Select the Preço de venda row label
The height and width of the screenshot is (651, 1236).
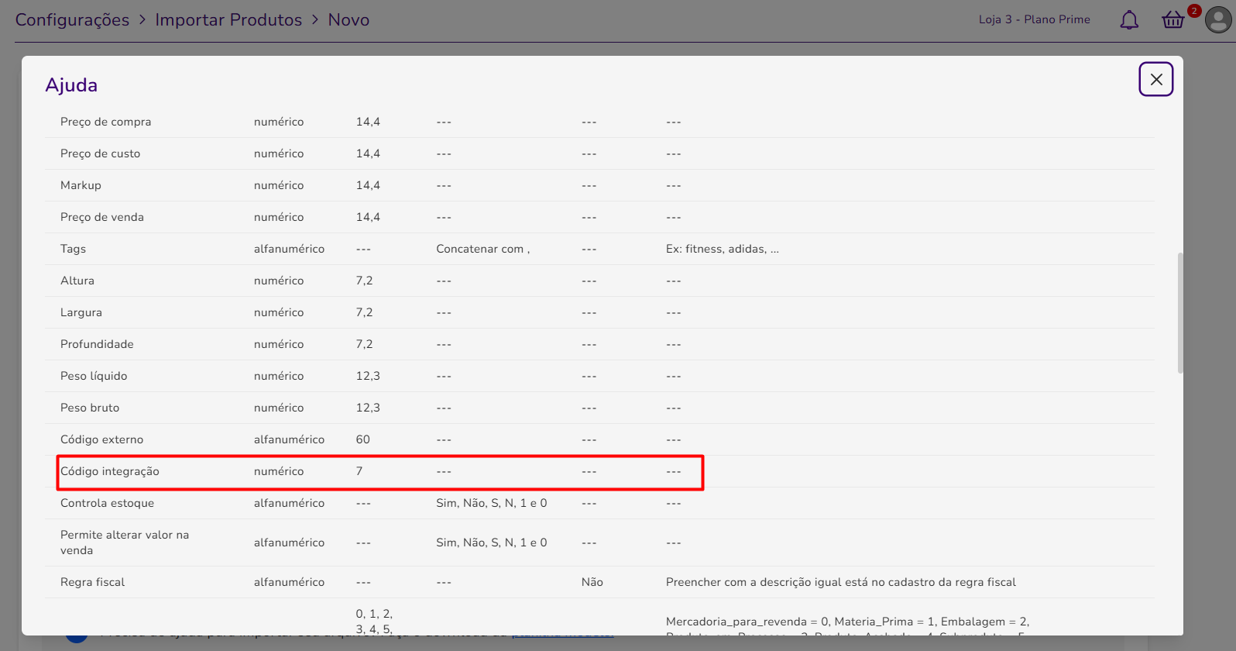[102, 217]
